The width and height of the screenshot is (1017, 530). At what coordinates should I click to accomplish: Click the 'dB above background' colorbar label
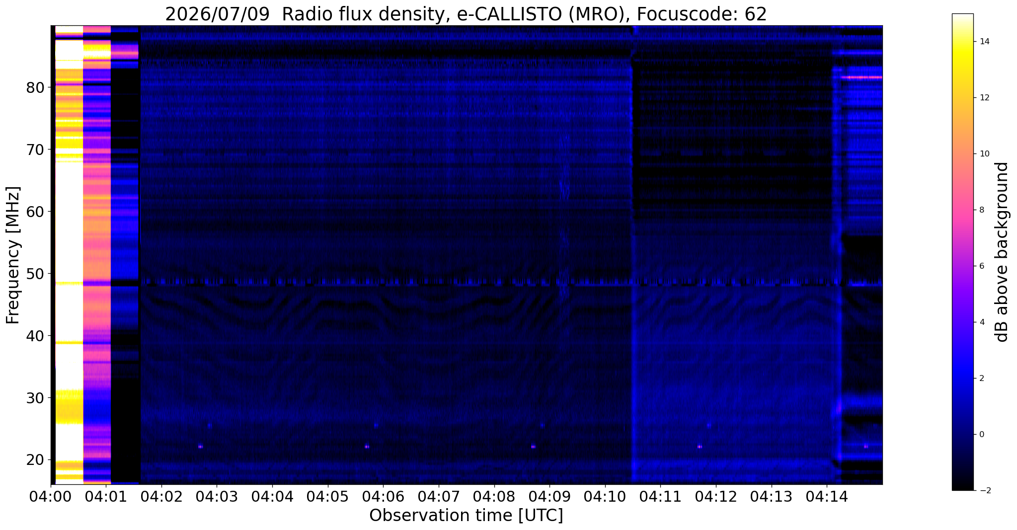click(x=1002, y=252)
